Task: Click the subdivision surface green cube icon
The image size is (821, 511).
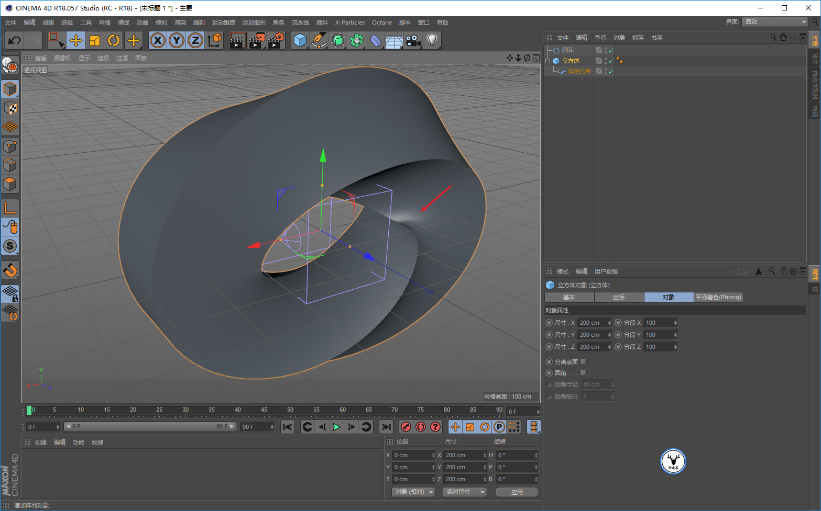Action: 338,40
